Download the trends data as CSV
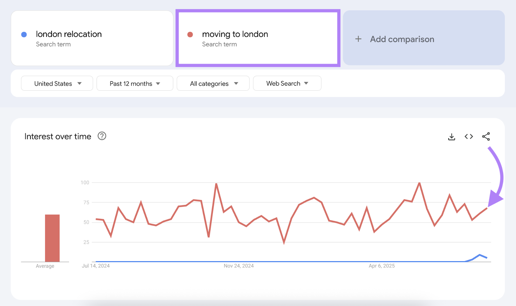The image size is (516, 306). (451, 137)
